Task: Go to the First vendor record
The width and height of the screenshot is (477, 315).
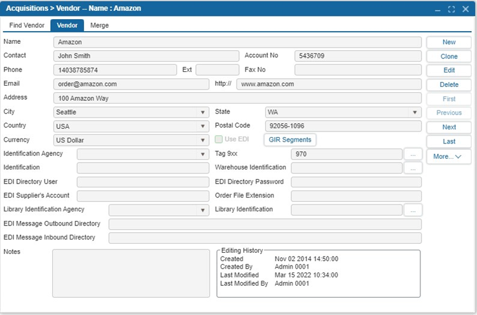Action: click(449, 98)
